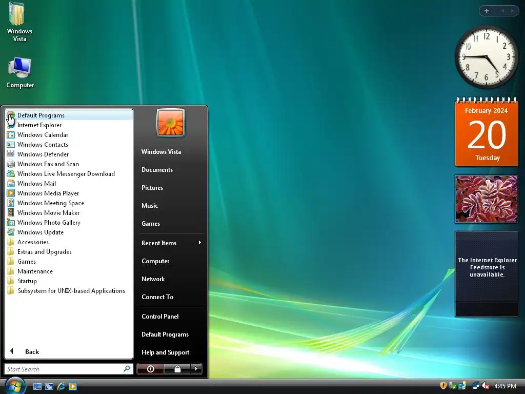This screenshot has height=394, width=525.
Task: Launch Windows Media Player from program list
Action: (x=69, y=193)
